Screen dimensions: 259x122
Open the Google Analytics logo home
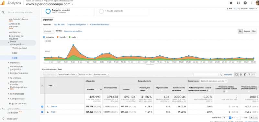[x=3, y=3]
